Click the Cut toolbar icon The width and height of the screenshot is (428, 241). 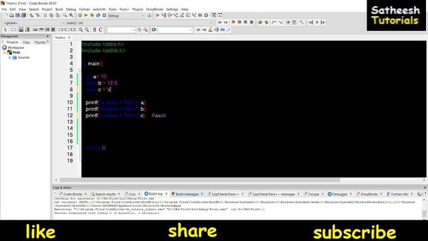[x=45, y=15]
